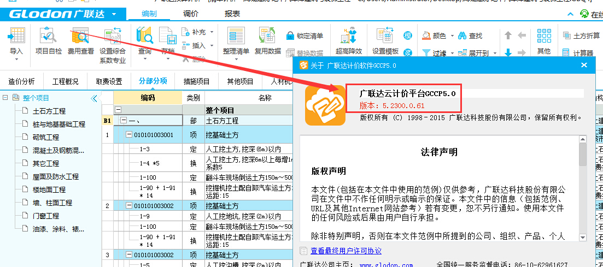Collapse the left navigation panel chevron
Viewport: 603px width, 267px height.
(x=94, y=98)
